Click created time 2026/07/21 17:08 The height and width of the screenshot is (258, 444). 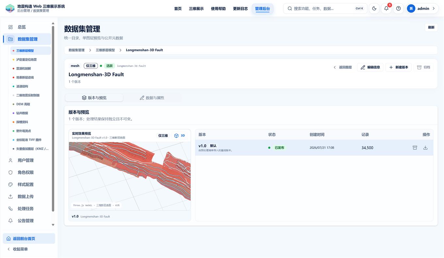(322, 148)
